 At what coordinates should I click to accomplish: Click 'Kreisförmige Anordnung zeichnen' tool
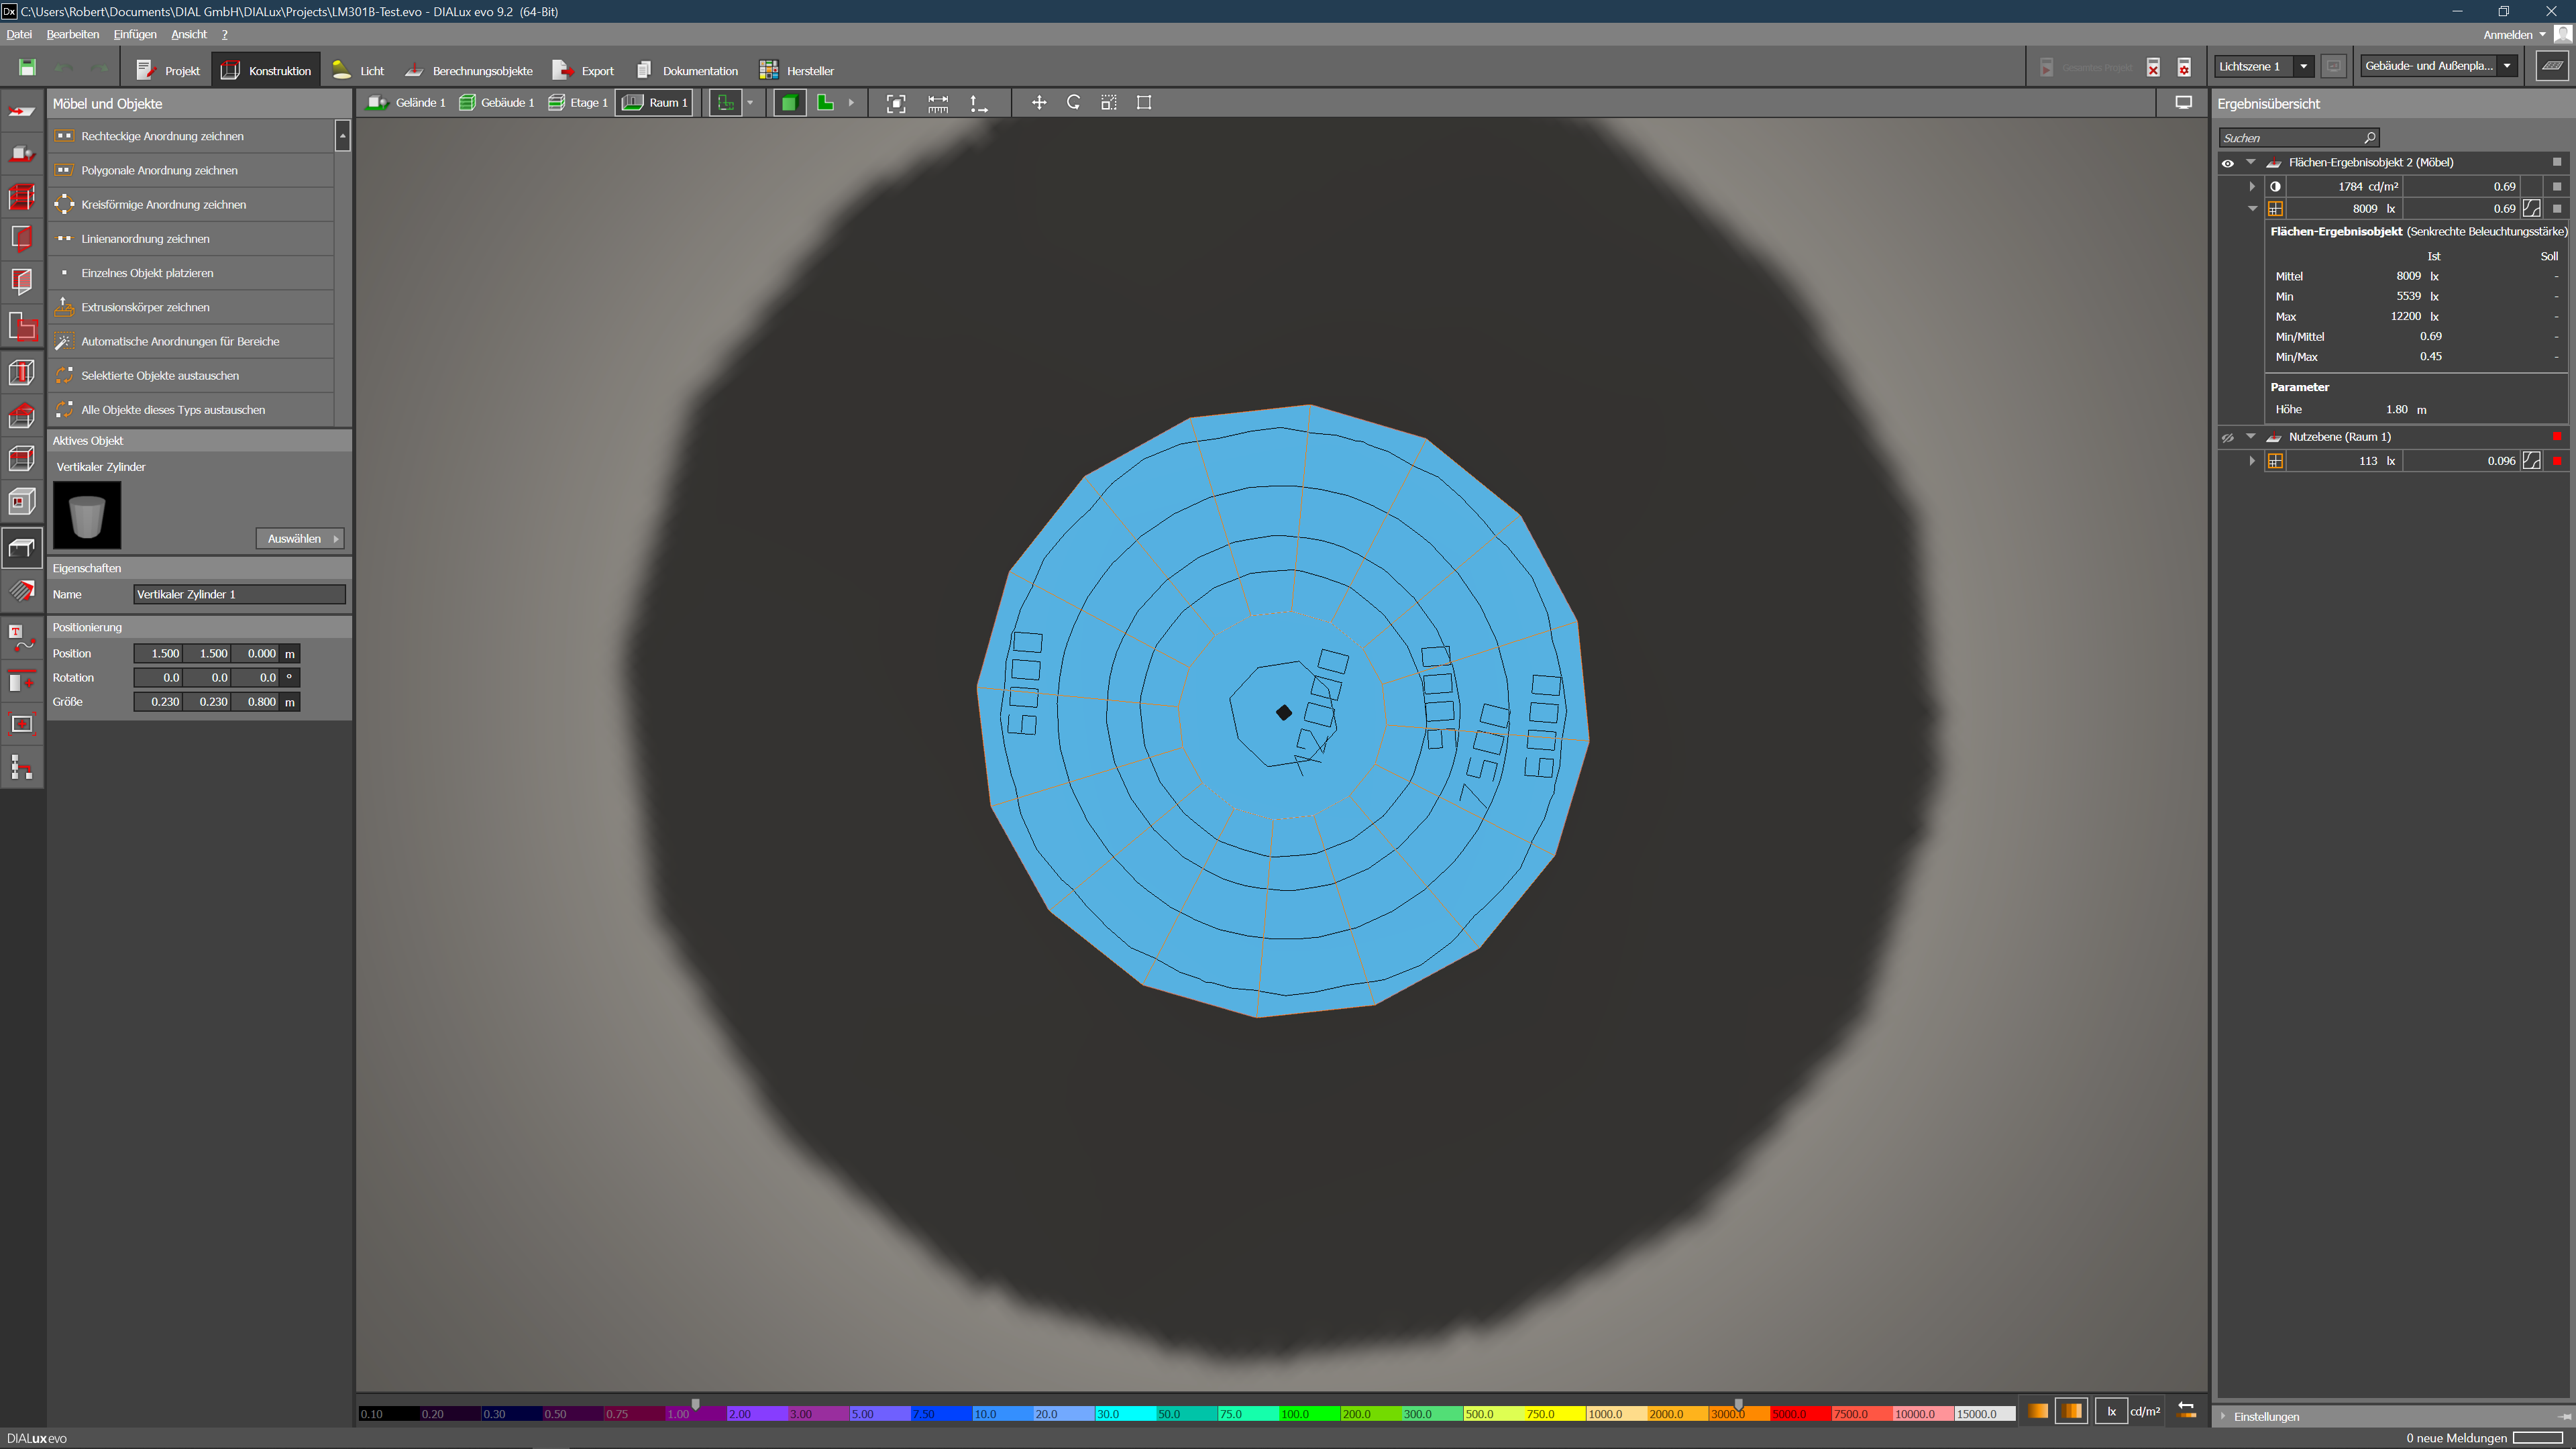point(163,205)
